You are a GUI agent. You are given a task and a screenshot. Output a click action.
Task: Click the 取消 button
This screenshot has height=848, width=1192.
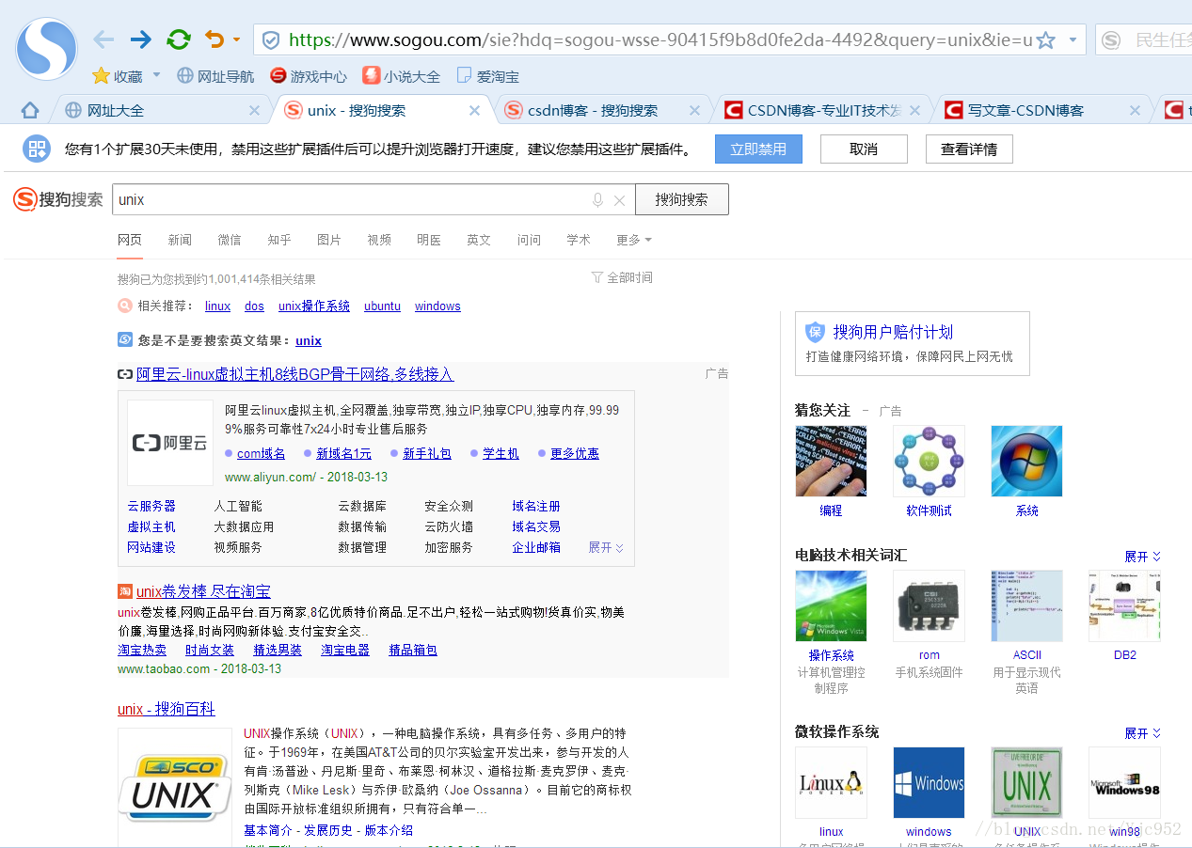tap(864, 149)
